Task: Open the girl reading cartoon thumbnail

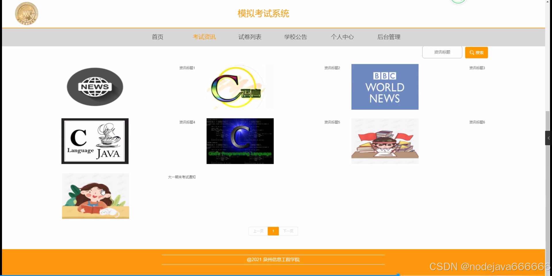Action: [x=95, y=196]
